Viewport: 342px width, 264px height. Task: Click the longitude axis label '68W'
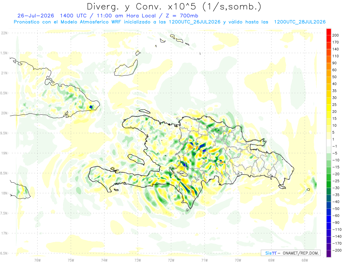(305, 260)
